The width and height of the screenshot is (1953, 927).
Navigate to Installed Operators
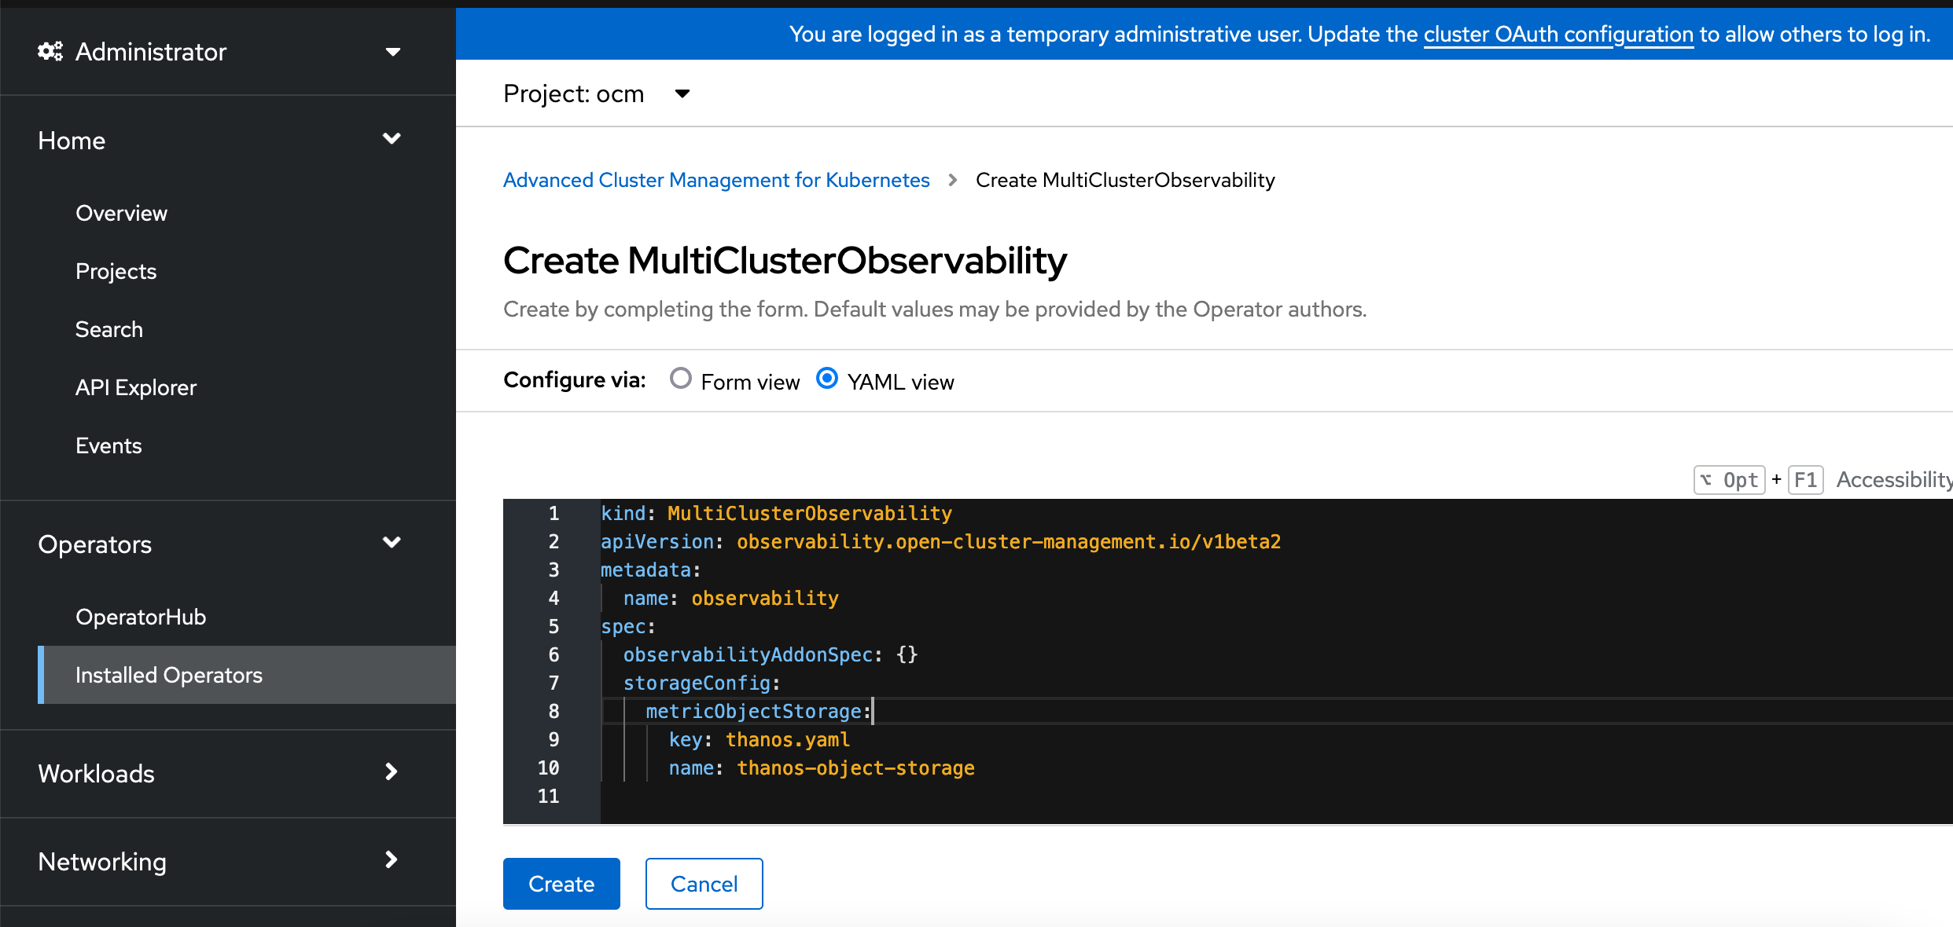point(169,674)
